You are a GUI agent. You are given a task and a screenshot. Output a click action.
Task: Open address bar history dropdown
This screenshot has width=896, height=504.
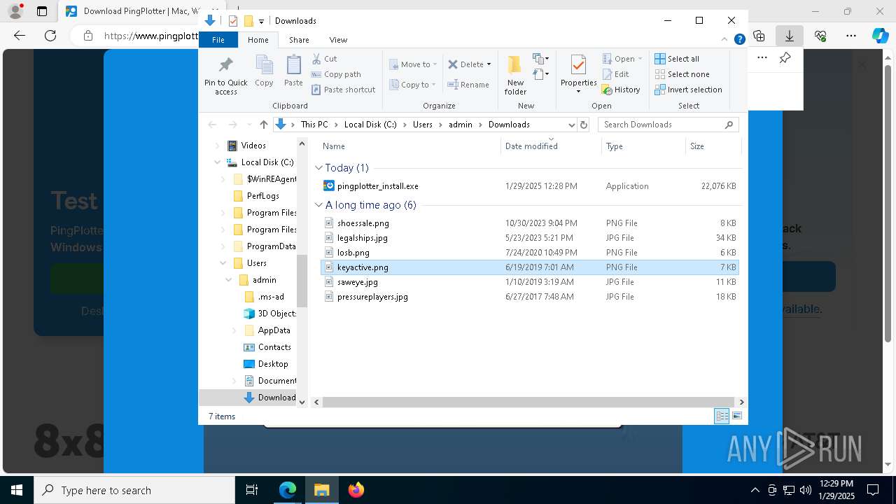click(x=571, y=125)
